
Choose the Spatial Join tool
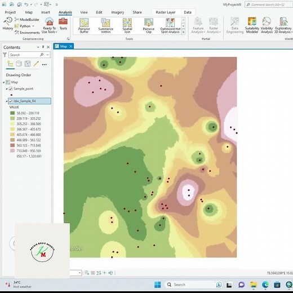pyautogui.click(x=127, y=26)
